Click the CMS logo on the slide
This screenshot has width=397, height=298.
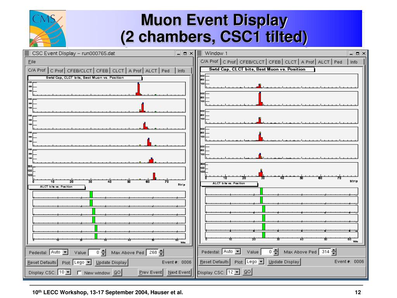[48, 28]
